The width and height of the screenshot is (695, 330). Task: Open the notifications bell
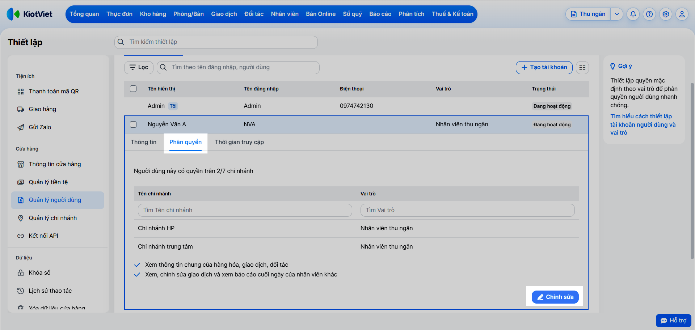633,14
